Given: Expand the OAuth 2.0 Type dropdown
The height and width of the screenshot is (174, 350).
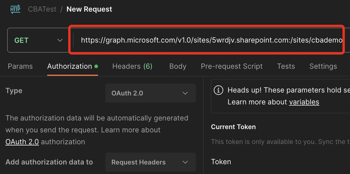Looking at the screenshot, I should click(x=150, y=93).
